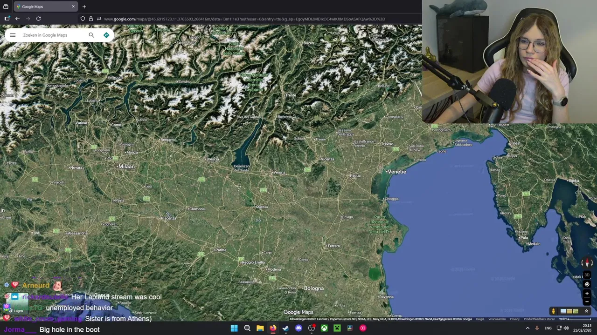Click the site security padlock icon
Viewport: 597px width, 335px height.
click(x=91, y=19)
